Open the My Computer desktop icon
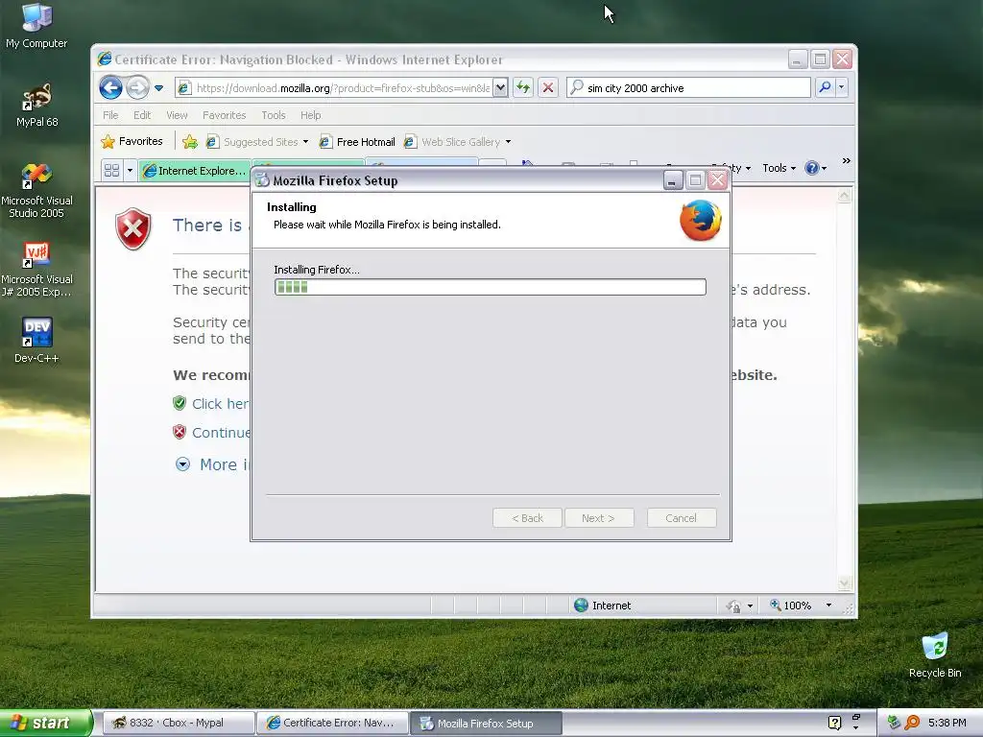 pos(36,26)
